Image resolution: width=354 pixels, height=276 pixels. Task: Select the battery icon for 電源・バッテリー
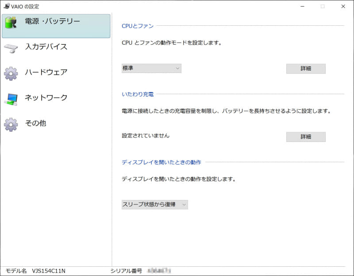click(x=12, y=22)
